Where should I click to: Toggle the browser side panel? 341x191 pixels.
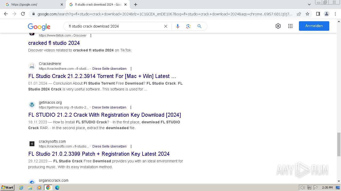pos(318,14)
